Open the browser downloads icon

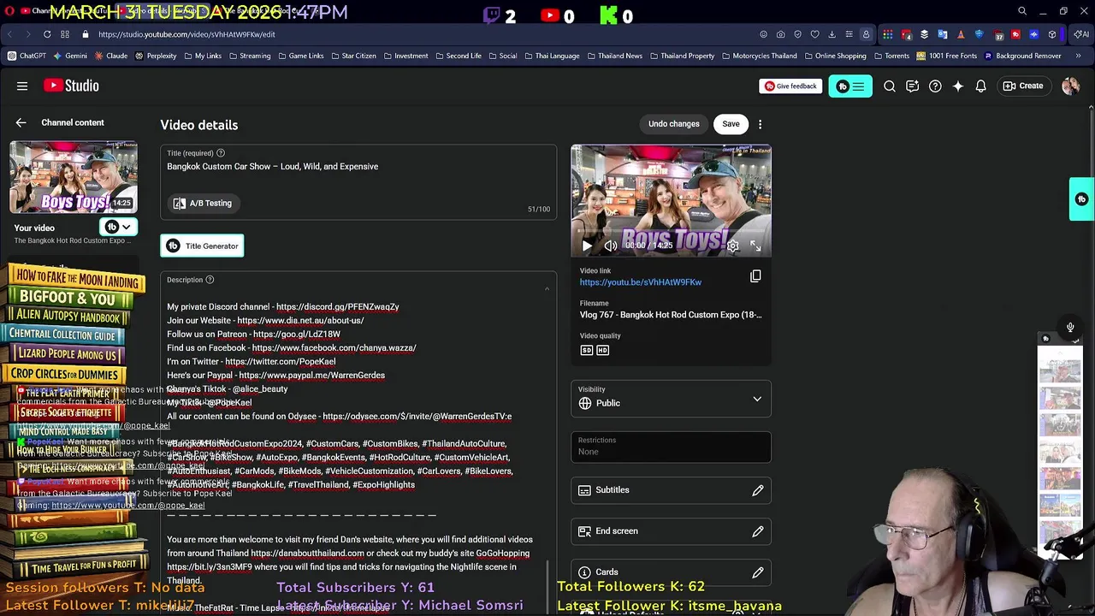pos(832,34)
